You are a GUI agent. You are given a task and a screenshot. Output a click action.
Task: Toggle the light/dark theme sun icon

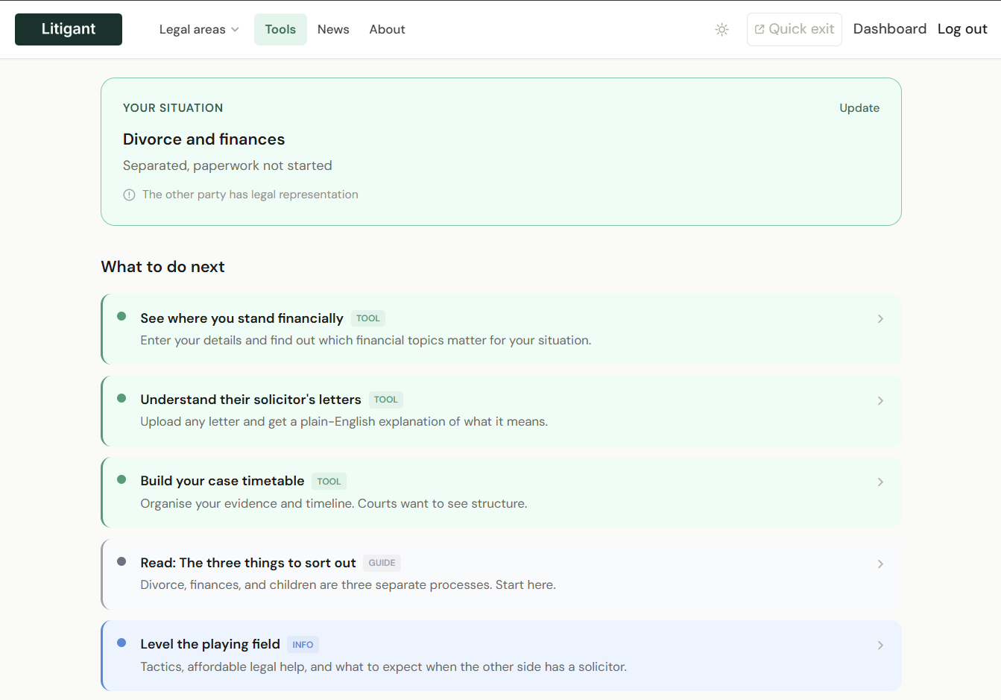click(x=721, y=30)
